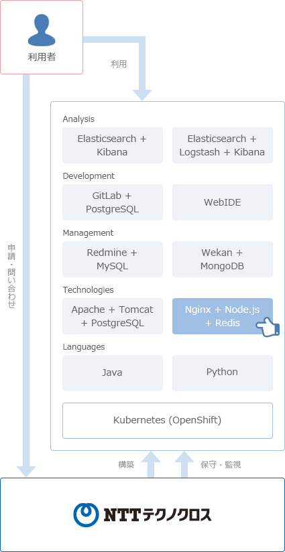
Task: Click the long arrow beside 申請・問い合わせ
Action: coord(26,275)
